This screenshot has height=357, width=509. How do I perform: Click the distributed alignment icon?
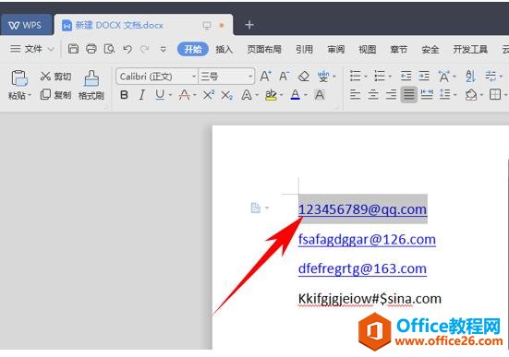(x=427, y=95)
